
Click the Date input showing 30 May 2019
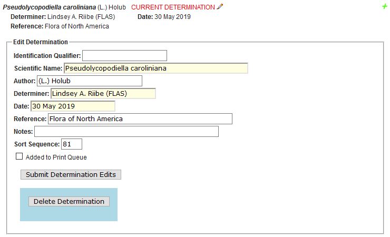pos(73,106)
